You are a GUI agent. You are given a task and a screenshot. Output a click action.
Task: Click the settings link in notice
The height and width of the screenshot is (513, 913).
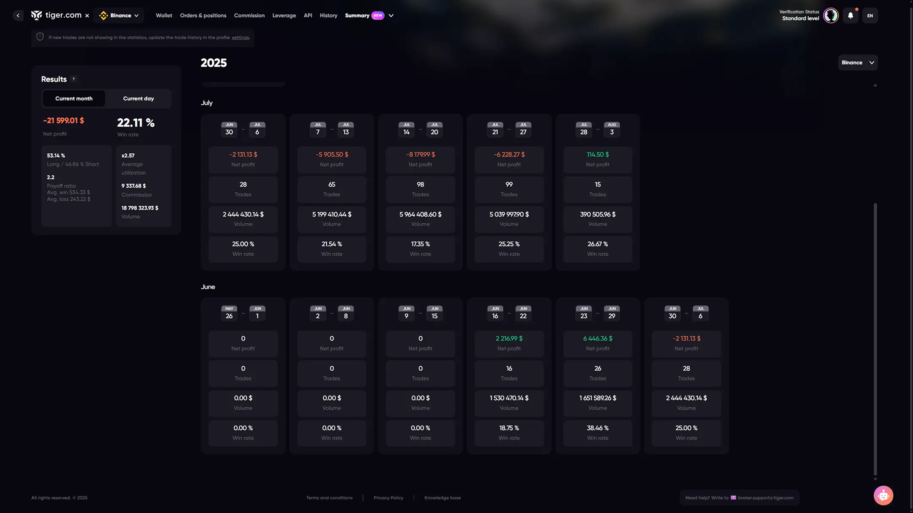(x=240, y=38)
